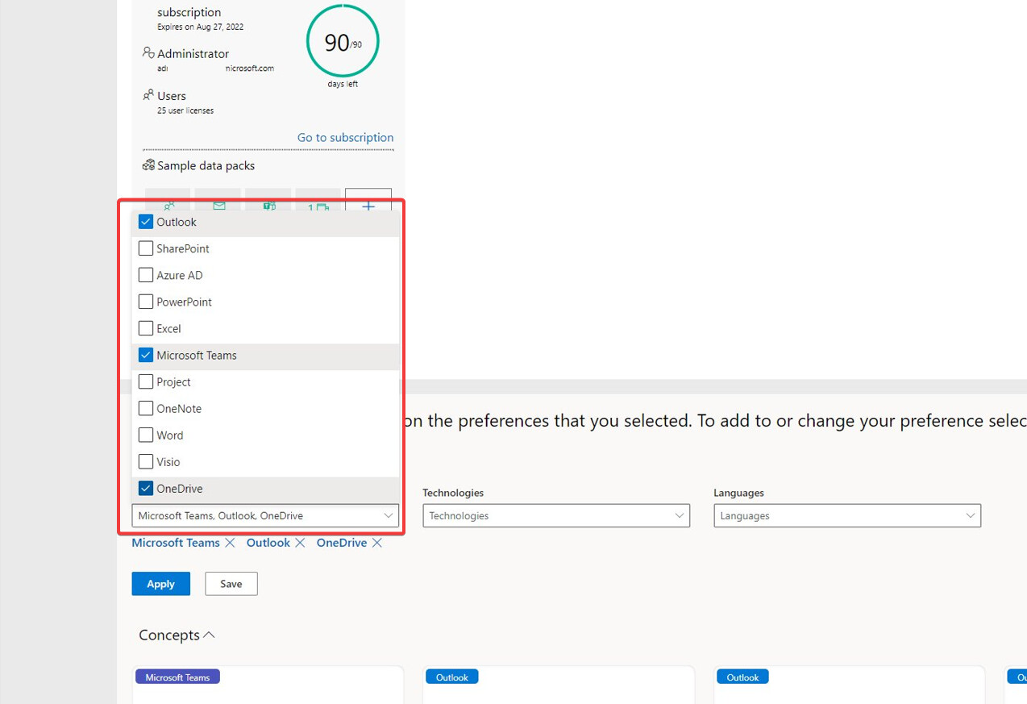Collapse the products dropdown showing Microsoft Teams, Outlook, OneDrive
The width and height of the screenshot is (1027, 704).
[265, 515]
